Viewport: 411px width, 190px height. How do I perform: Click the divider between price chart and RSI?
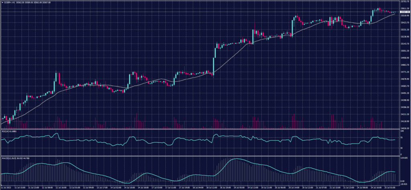coord(201,129)
